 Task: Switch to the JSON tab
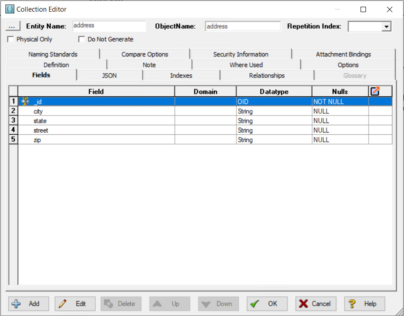pos(109,76)
